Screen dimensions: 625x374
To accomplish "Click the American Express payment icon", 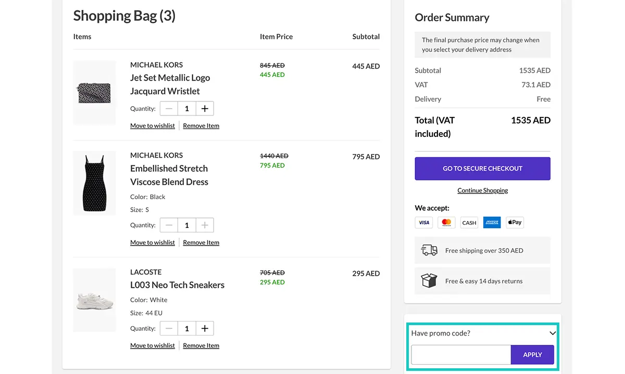I will click(x=492, y=223).
